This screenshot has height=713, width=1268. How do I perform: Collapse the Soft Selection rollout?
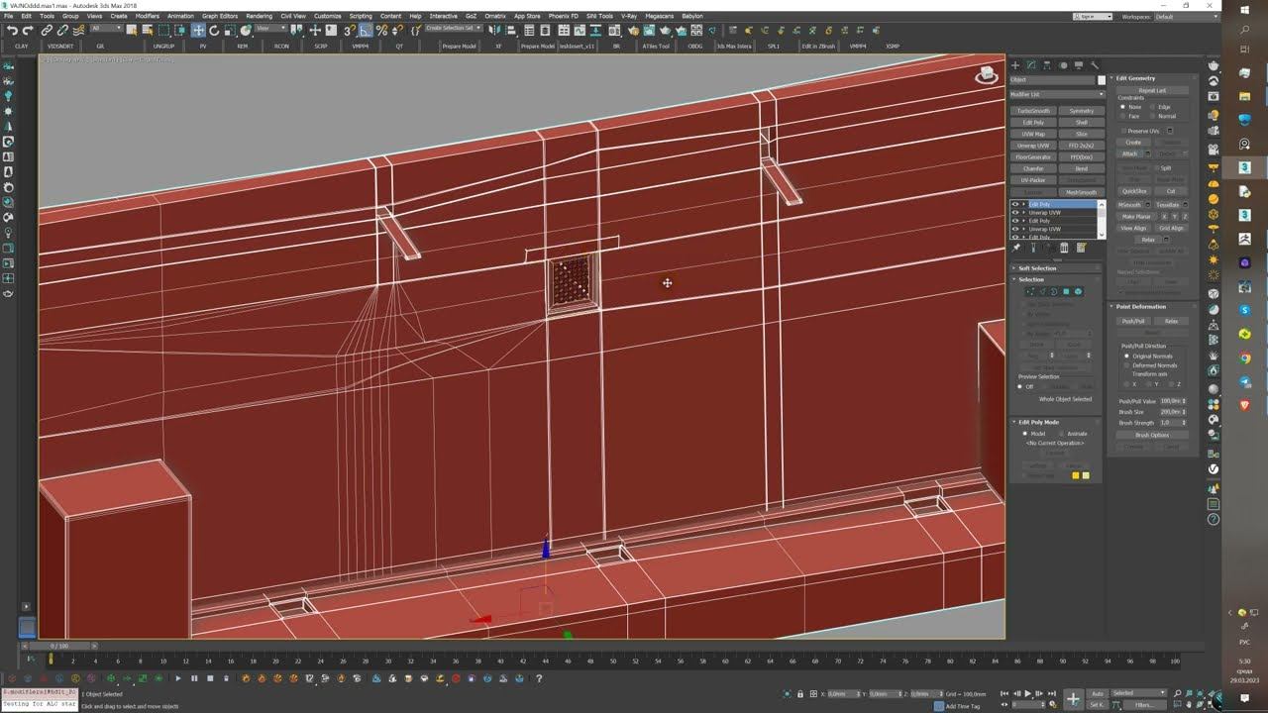[1056, 268]
